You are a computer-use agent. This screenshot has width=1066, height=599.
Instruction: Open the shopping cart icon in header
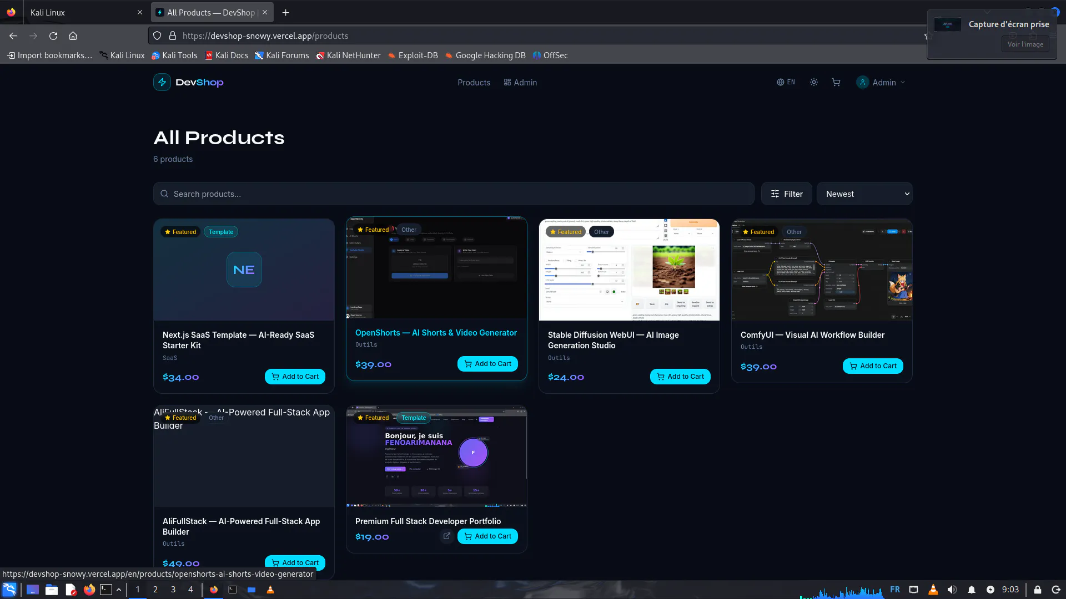coord(836,82)
